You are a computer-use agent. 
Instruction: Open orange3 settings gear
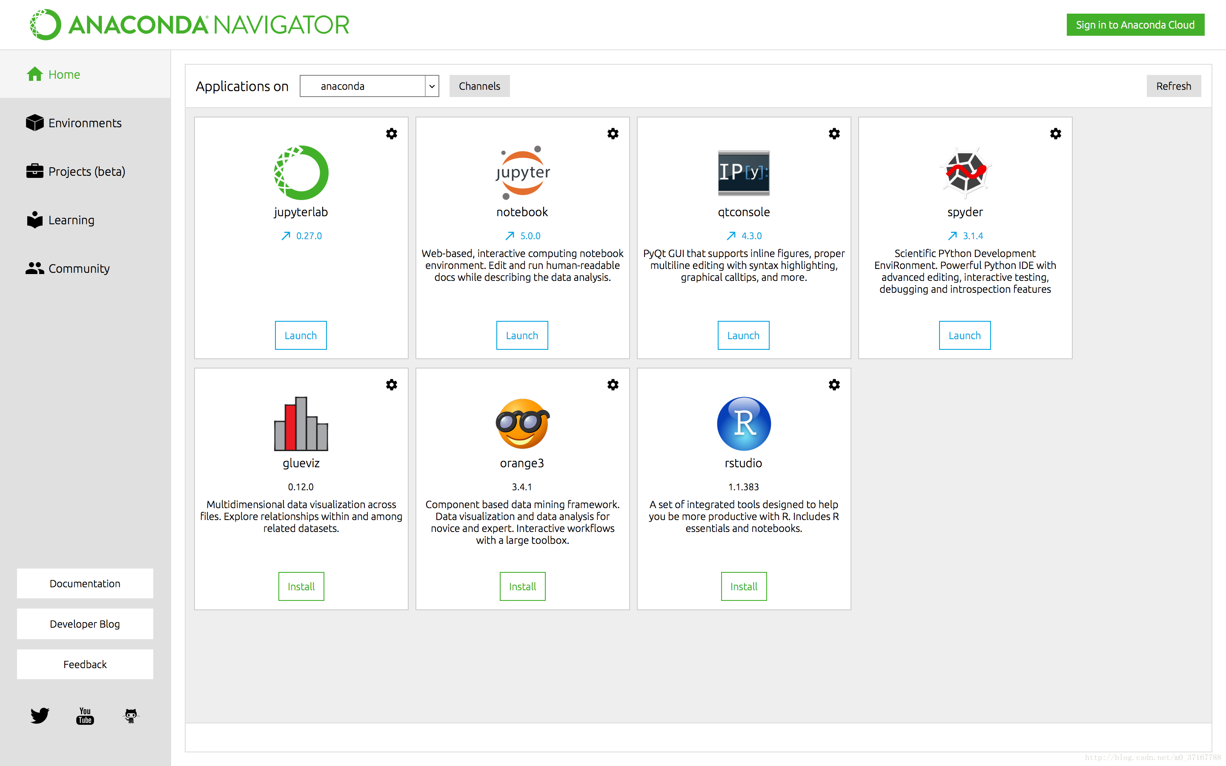613,385
